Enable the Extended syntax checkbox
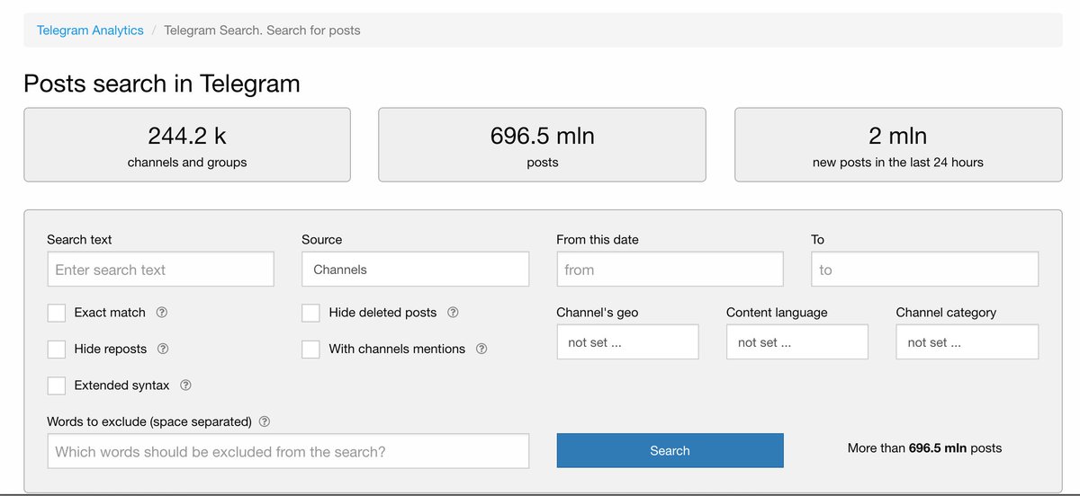The width and height of the screenshot is (1080, 496). pos(57,385)
